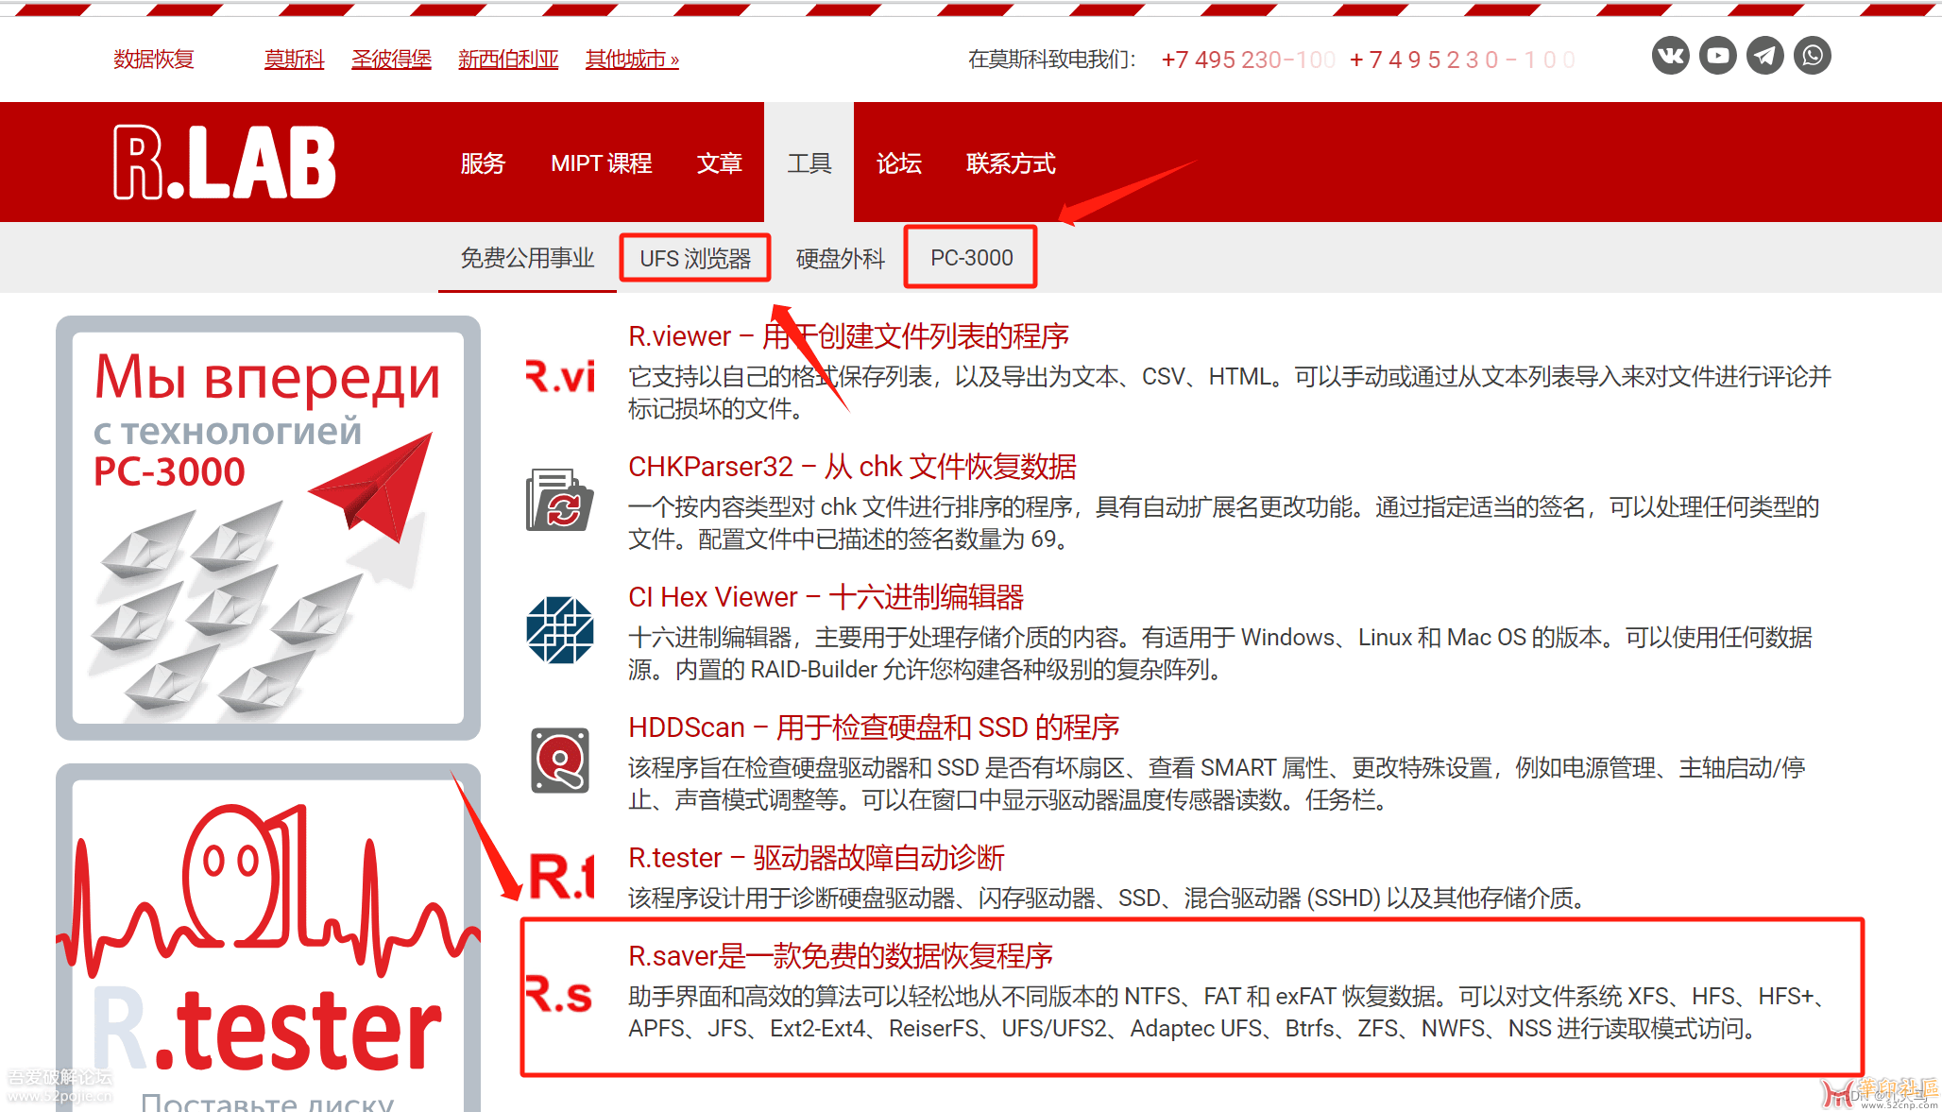Open the 工具 menu tab
The image size is (1942, 1112).
pyautogui.click(x=809, y=163)
